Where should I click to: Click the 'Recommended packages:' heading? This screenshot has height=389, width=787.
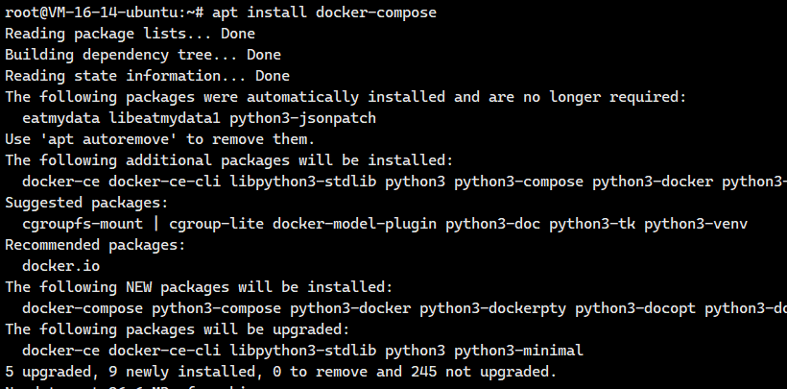pos(95,245)
